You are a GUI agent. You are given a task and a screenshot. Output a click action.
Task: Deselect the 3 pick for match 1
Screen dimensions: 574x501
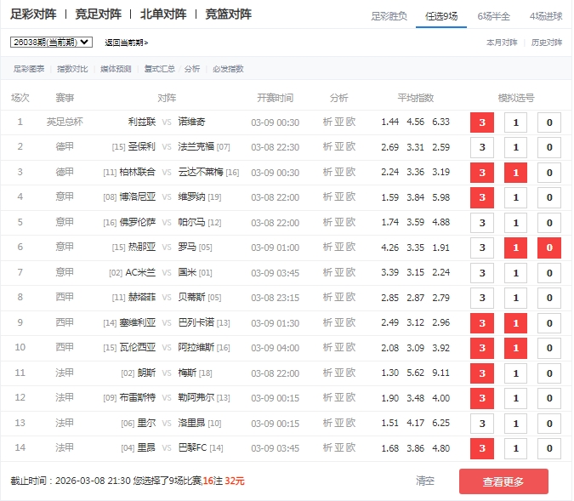pos(482,122)
